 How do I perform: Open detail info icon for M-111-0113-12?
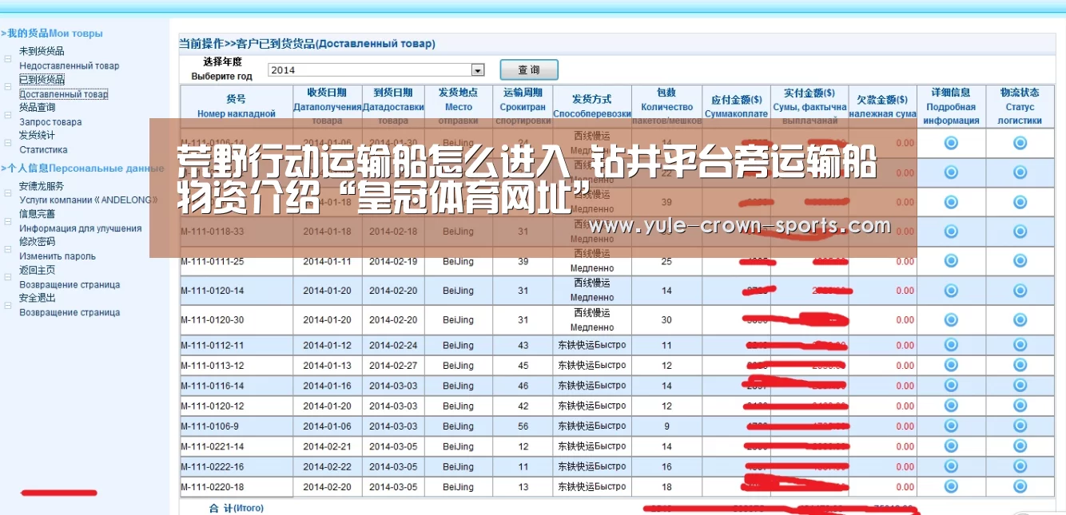[951, 366]
